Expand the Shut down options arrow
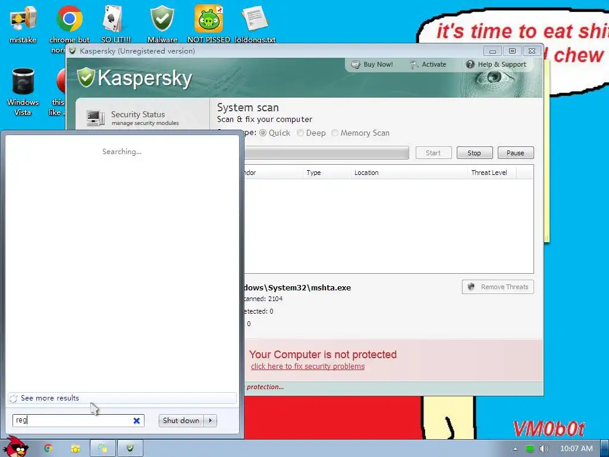Screen dimensions: 609x457 pyautogui.click(x=211, y=421)
